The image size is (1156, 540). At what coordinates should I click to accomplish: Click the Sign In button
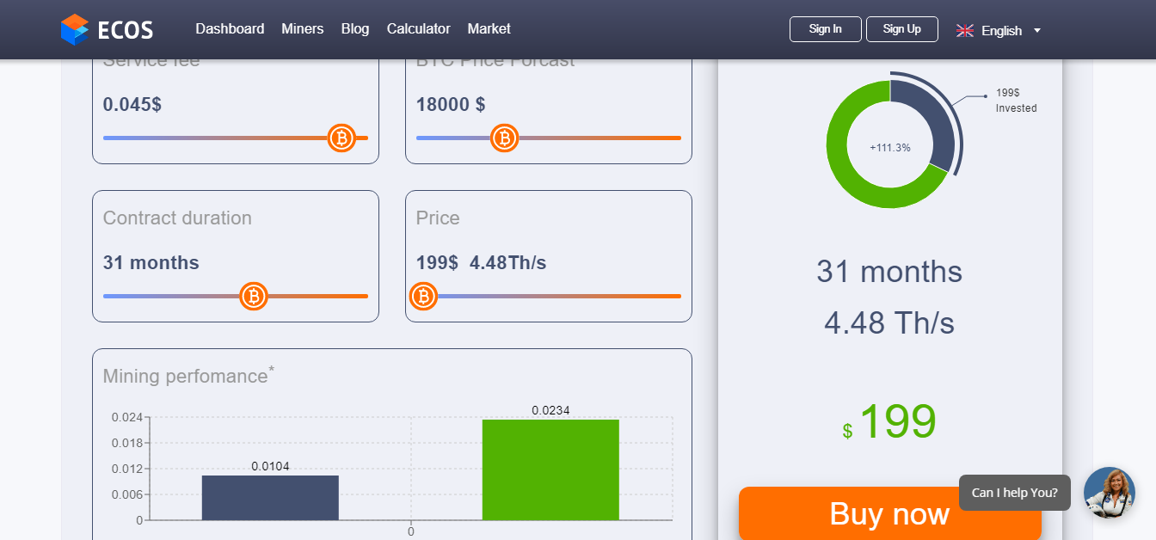click(826, 29)
